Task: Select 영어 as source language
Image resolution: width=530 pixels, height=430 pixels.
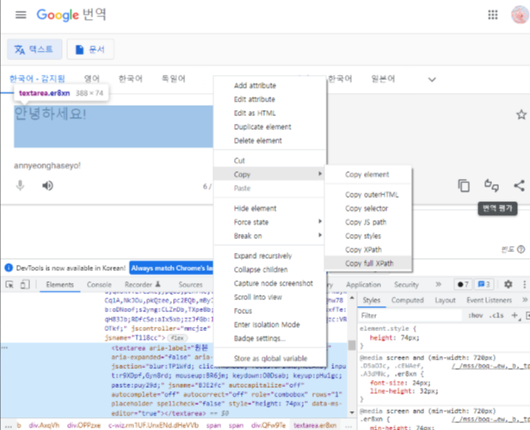Action: tap(91, 79)
